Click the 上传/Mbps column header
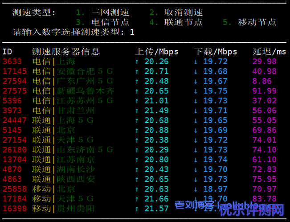Viewport: 290px width, 222px height. (x=156, y=52)
